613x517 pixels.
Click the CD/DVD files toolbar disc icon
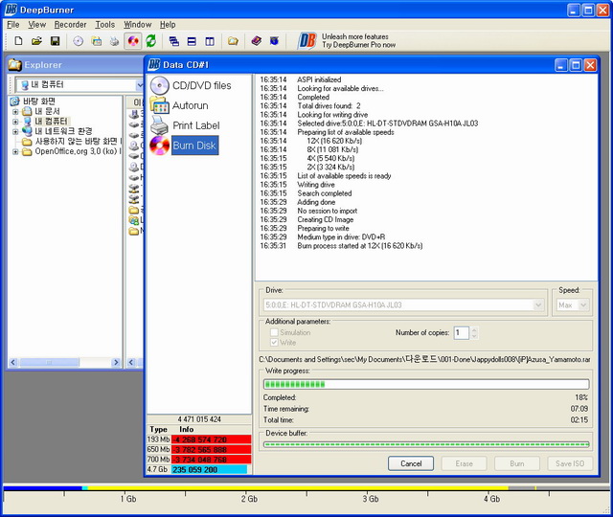coord(79,40)
